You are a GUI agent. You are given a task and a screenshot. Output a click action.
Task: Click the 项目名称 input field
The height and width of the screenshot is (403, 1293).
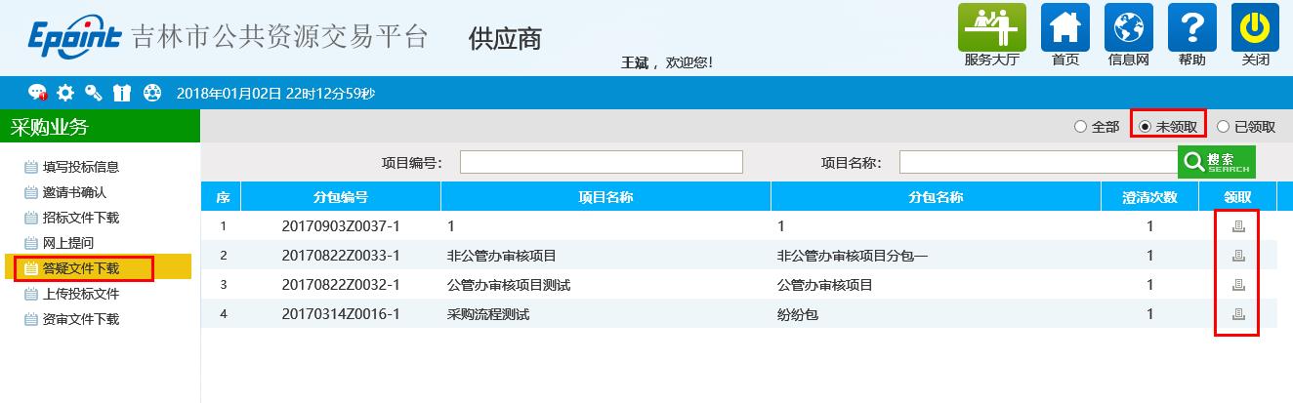pos(1039,162)
